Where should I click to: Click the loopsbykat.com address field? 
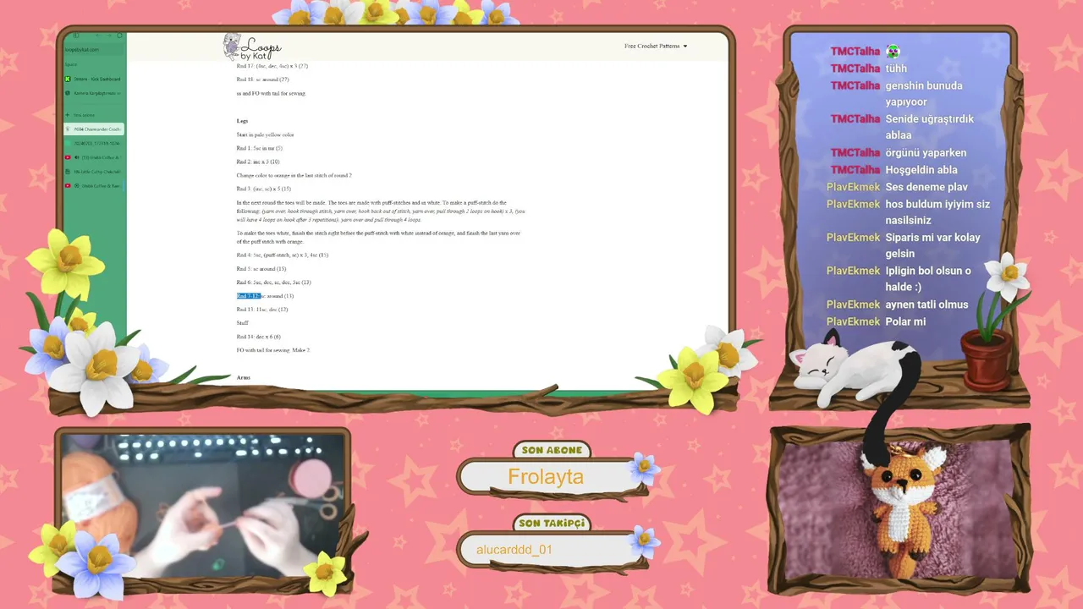[x=94, y=50]
